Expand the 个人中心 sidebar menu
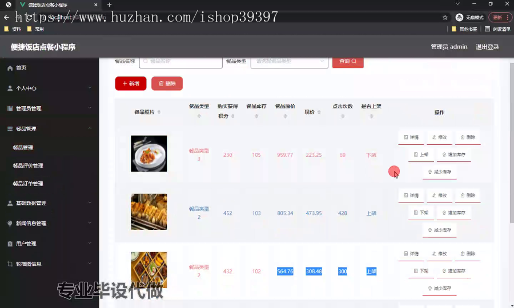This screenshot has width=514, height=308. [x=49, y=88]
